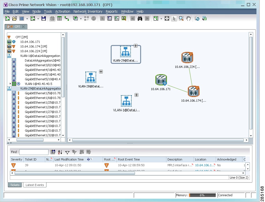Expand the VLAN-29@DataL... map node
Viewport: 265px width, 202px height.
136,46
